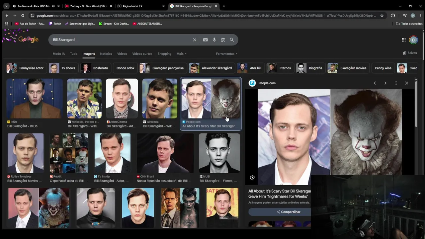
Task: Expand the Mais dropdown
Action: (181, 54)
